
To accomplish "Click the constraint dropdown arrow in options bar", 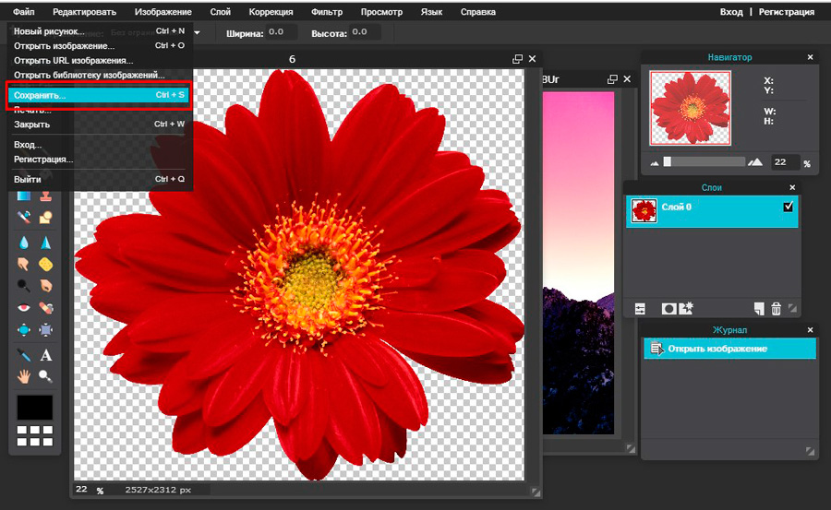I will click(x=197, y=32).
